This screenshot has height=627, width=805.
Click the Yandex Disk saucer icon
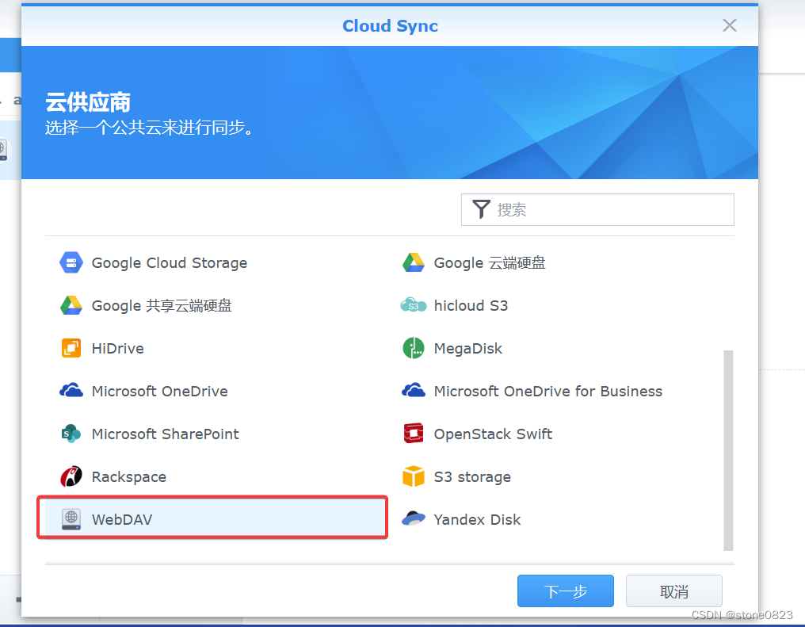414,519
